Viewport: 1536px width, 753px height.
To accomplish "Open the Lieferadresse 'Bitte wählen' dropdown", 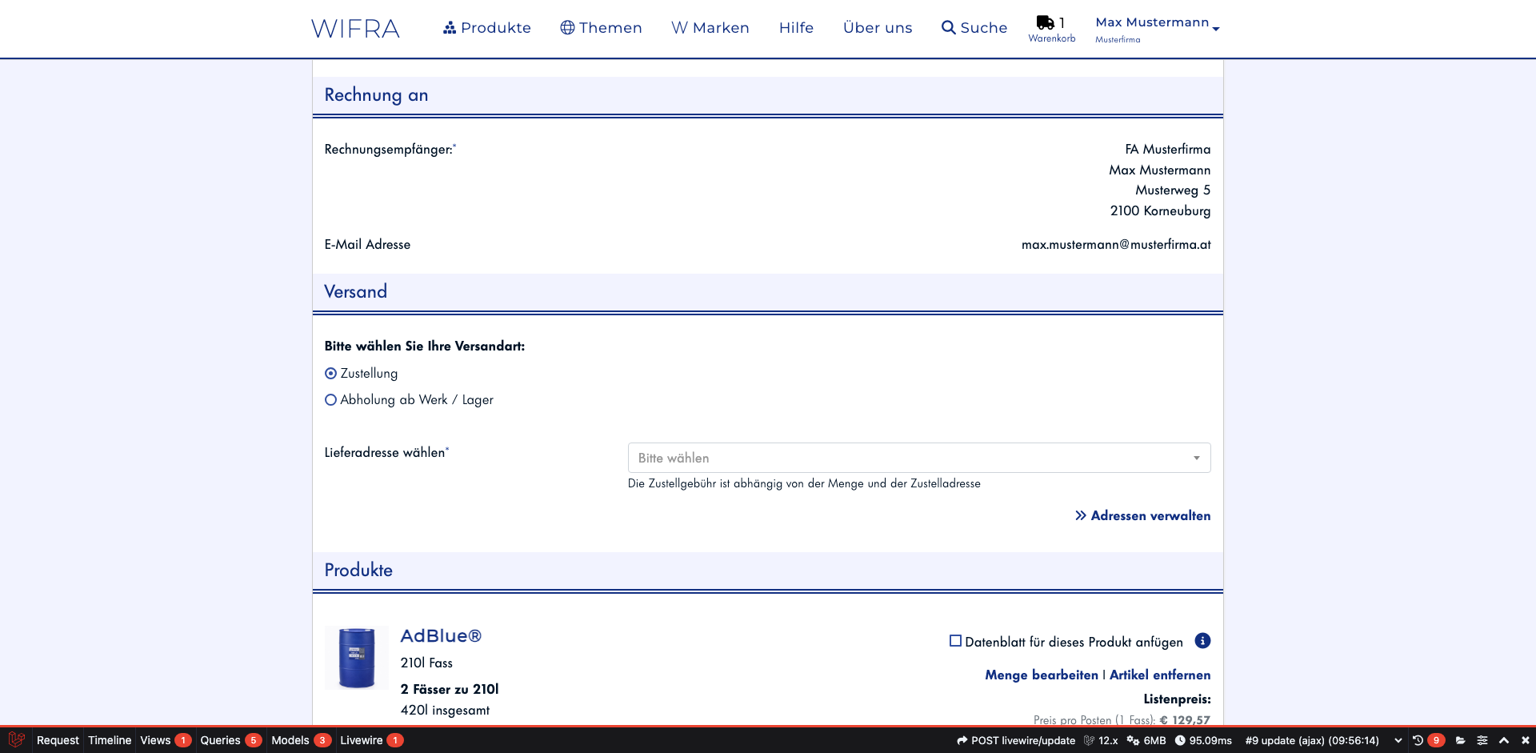I will [918, 458].
